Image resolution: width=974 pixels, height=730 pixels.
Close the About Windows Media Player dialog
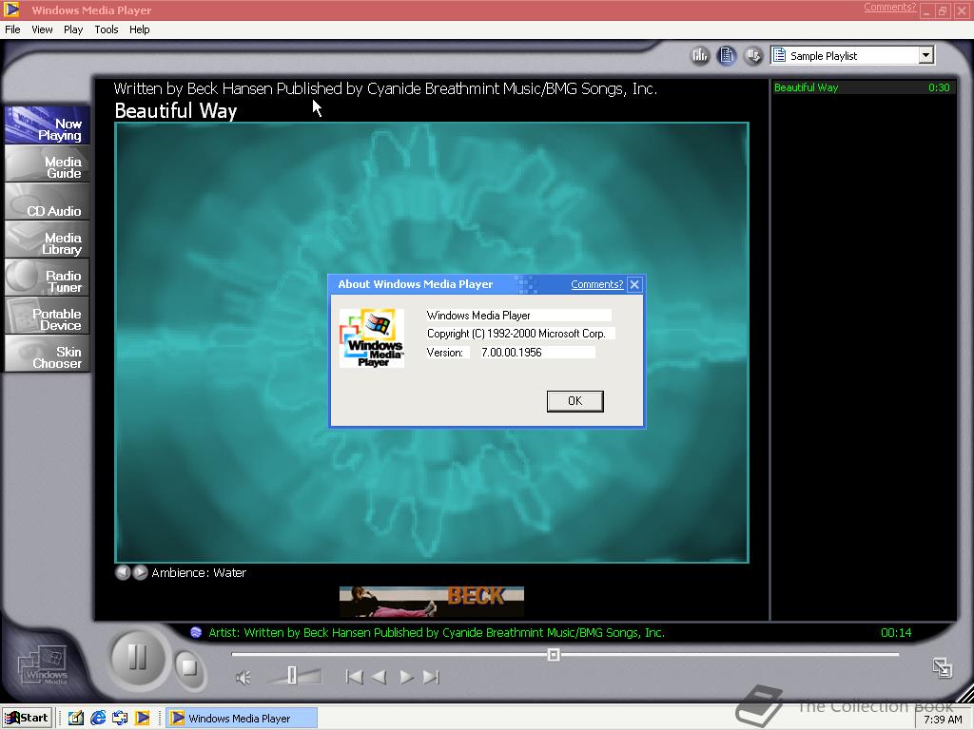(634, 284)
